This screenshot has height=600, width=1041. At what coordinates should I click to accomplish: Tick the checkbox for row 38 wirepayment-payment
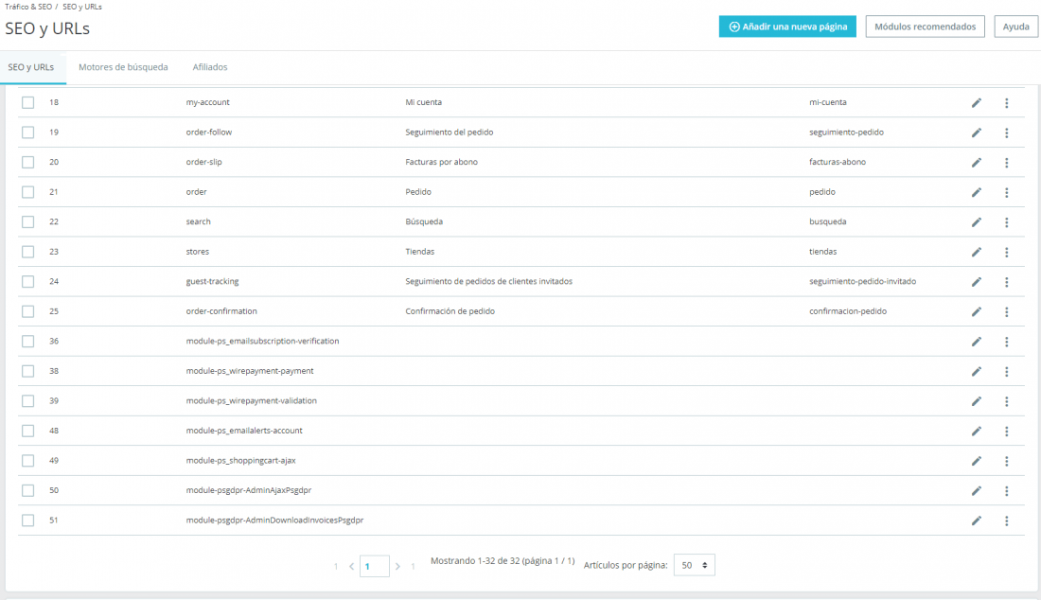point(27,371)
